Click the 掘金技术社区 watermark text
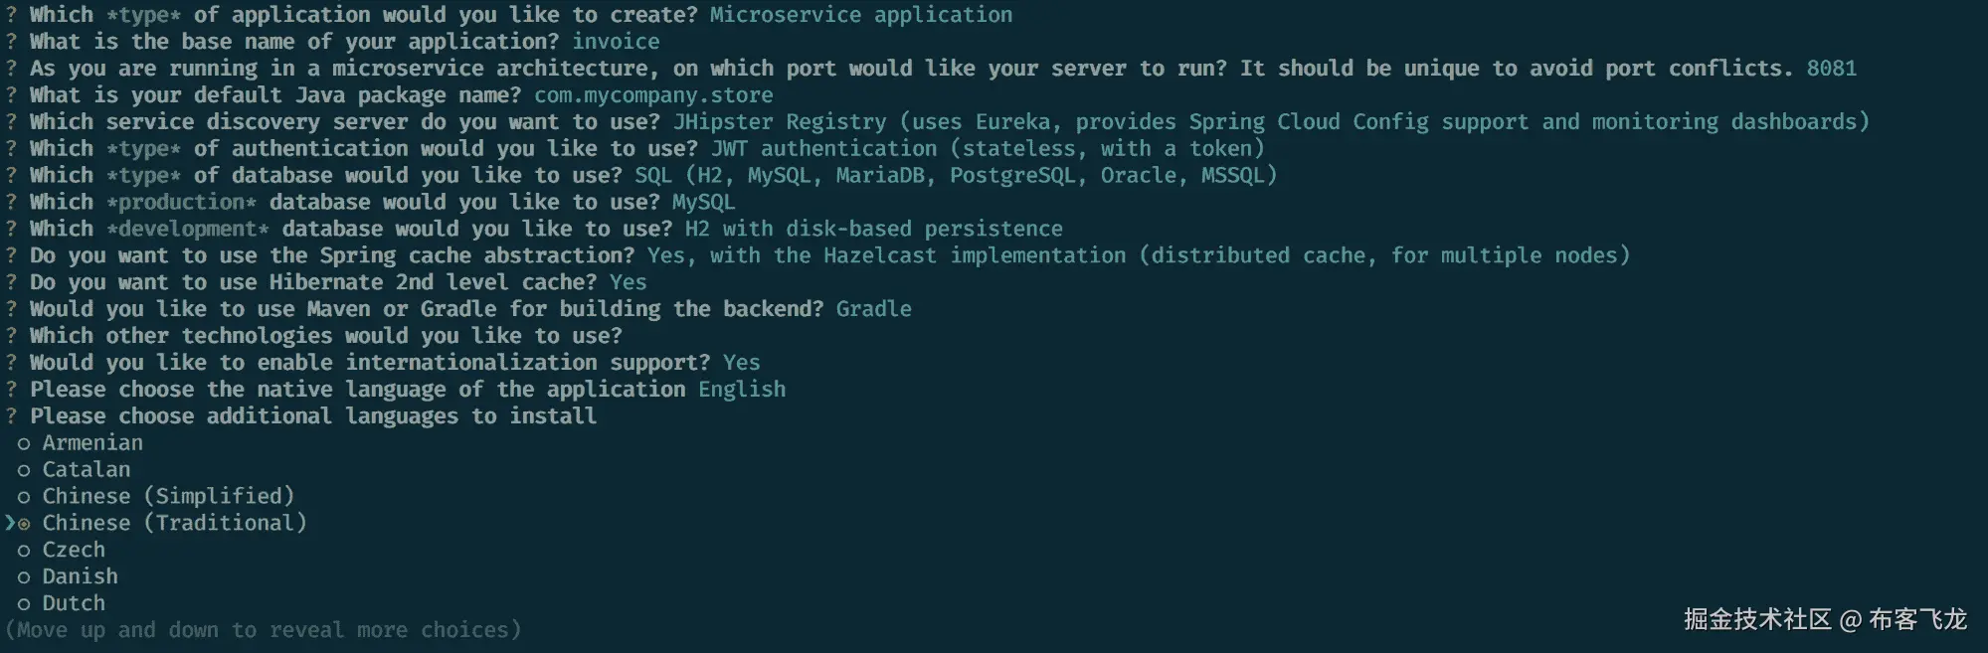The height and width of the screenshot is (653, 1988). click(1756, 620)
